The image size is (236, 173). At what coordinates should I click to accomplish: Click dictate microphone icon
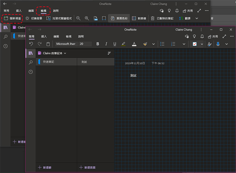[x=218, y=44]
